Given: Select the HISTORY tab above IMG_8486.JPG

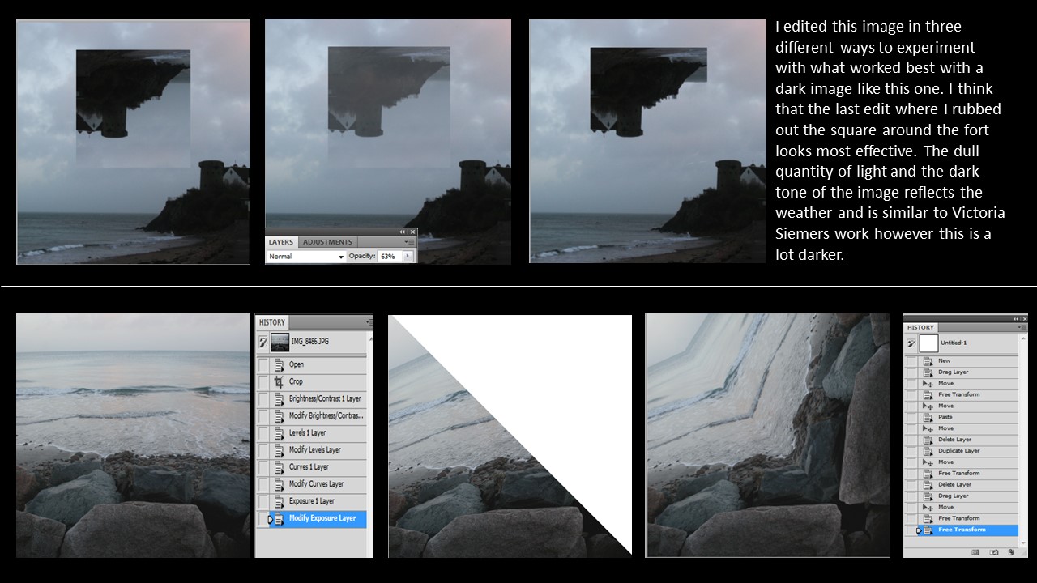Looking at the screenshot, I should pyautogui.click(x=272, y=322).
